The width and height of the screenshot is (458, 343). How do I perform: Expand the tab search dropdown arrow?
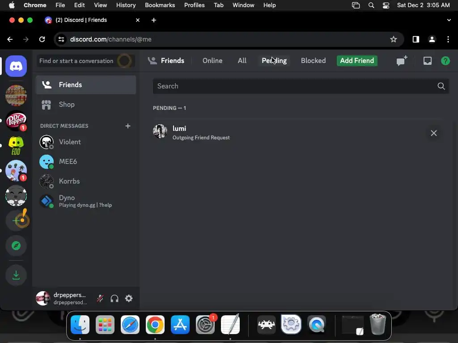coord(449,20)
